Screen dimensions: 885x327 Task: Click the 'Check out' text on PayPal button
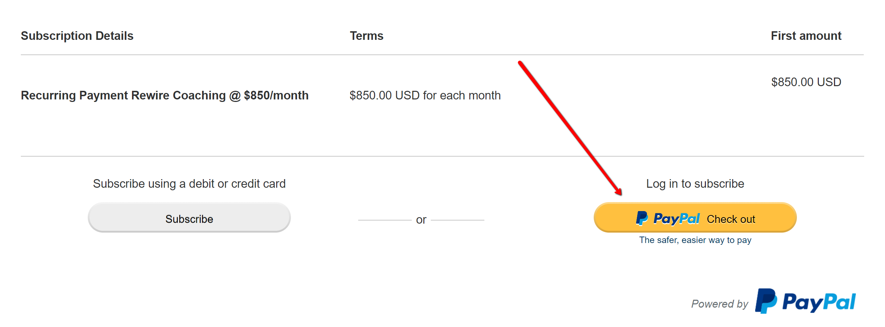[x=731, y=219]
